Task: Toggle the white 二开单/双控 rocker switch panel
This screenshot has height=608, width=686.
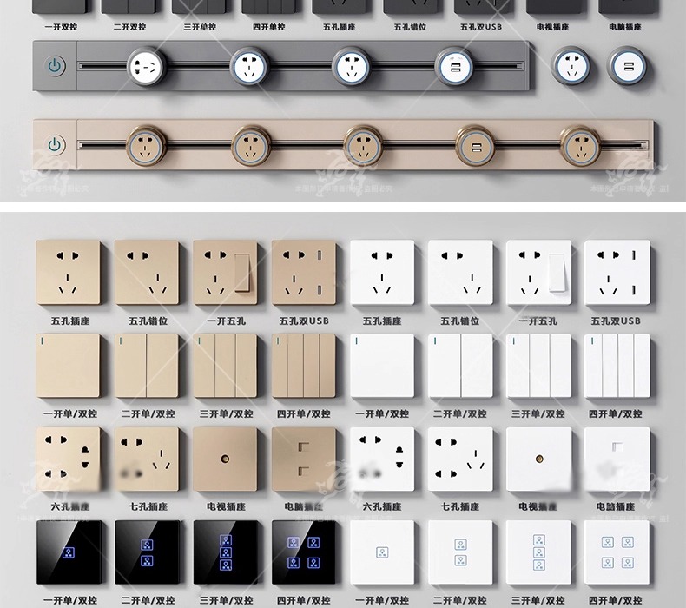Action: coord(460,366)
